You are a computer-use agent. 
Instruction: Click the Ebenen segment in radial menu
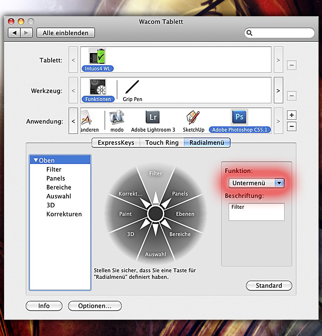(185, 214)
